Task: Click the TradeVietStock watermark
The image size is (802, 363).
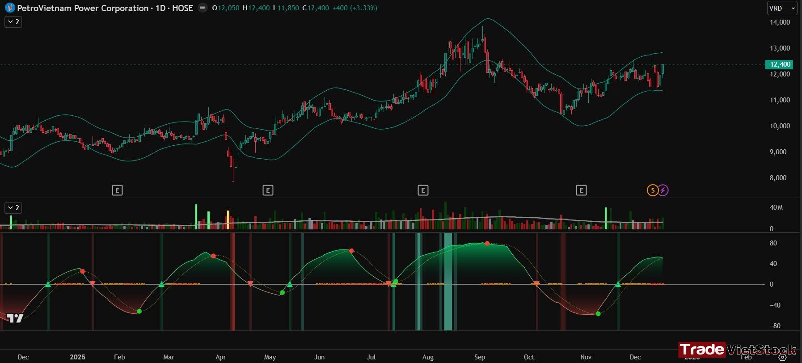Action: pos(738,349)
